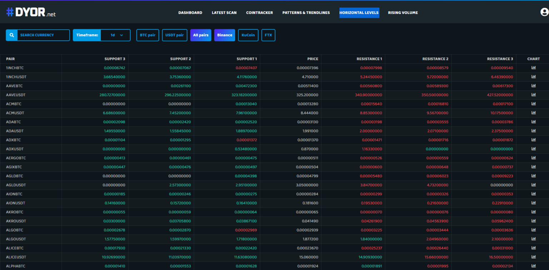The height and width of the screenshot is (270, 549).
Task: Click the DYOR.net logo
Action: pos(31,12)
